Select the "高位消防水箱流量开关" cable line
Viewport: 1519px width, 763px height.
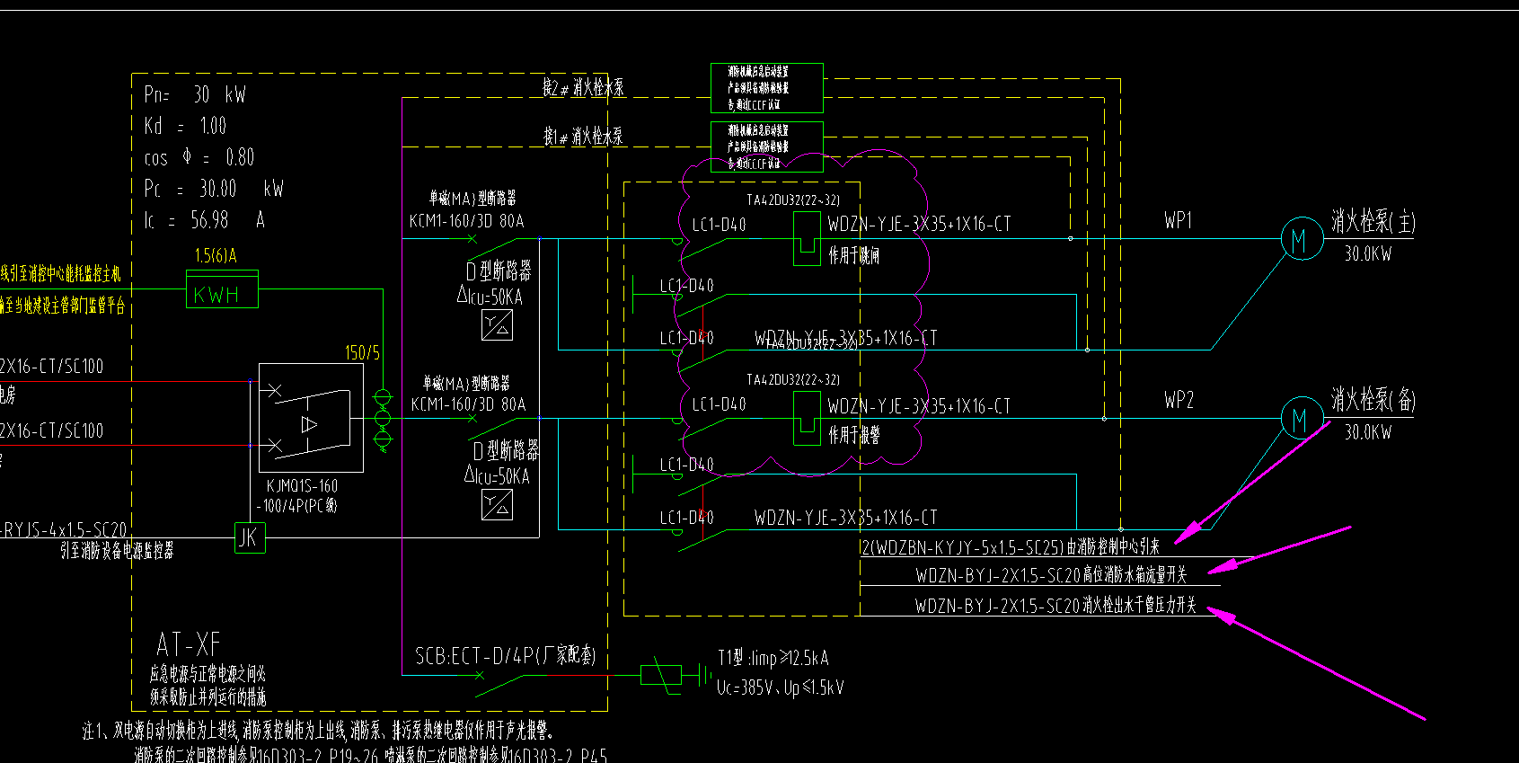pyautogui.click(x=1051, y=575)
